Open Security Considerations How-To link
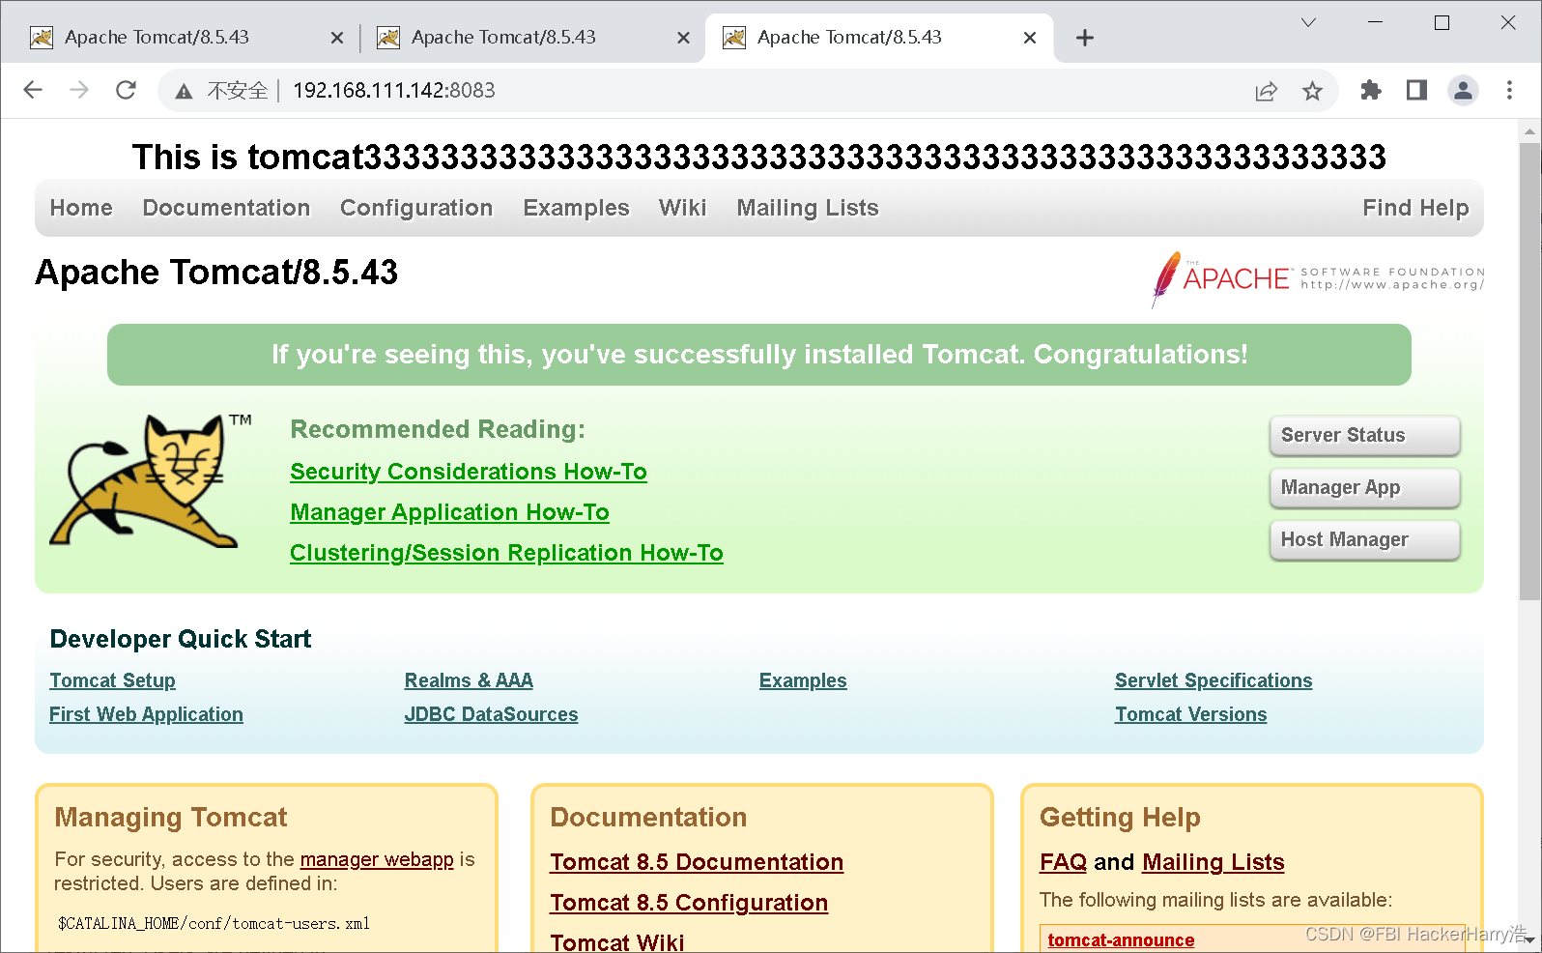 (469, 472)
